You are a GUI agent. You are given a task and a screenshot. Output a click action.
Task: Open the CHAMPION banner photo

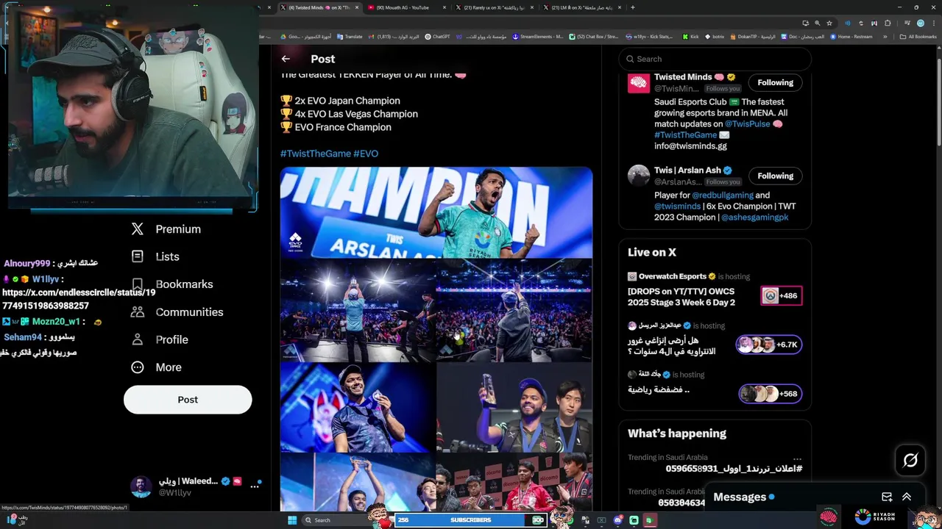point(436,213)
